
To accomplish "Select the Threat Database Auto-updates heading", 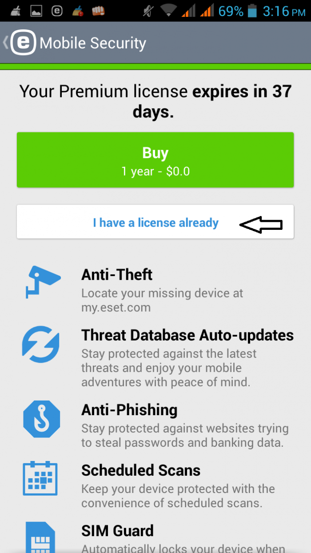I will pyautogui.click(x=187, y=335).
